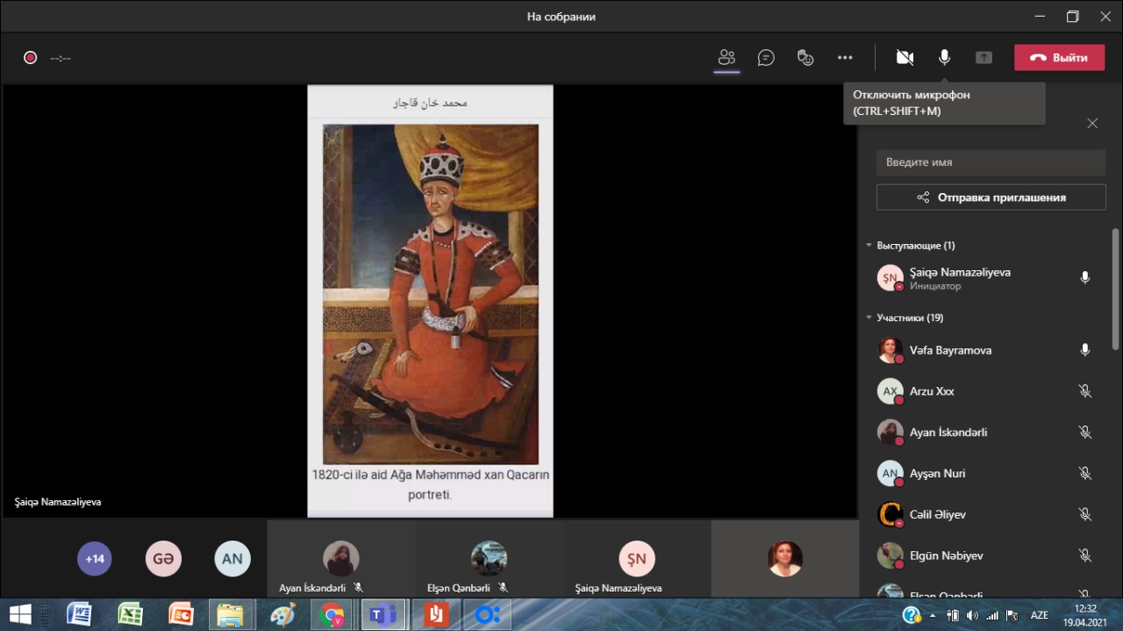1123x631 pixels.
Task: Click microphone icon next to Şaiqə Namazəliyeva
Action: tap(1084, 278)
